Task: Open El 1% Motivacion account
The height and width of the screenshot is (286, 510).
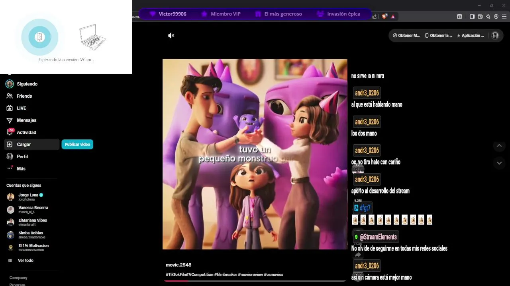Action: click(28, 247)
